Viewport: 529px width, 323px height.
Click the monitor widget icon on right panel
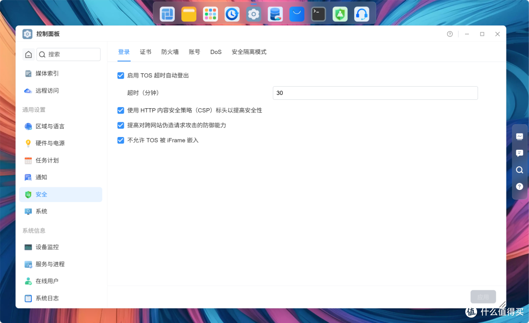pos(520,137)
